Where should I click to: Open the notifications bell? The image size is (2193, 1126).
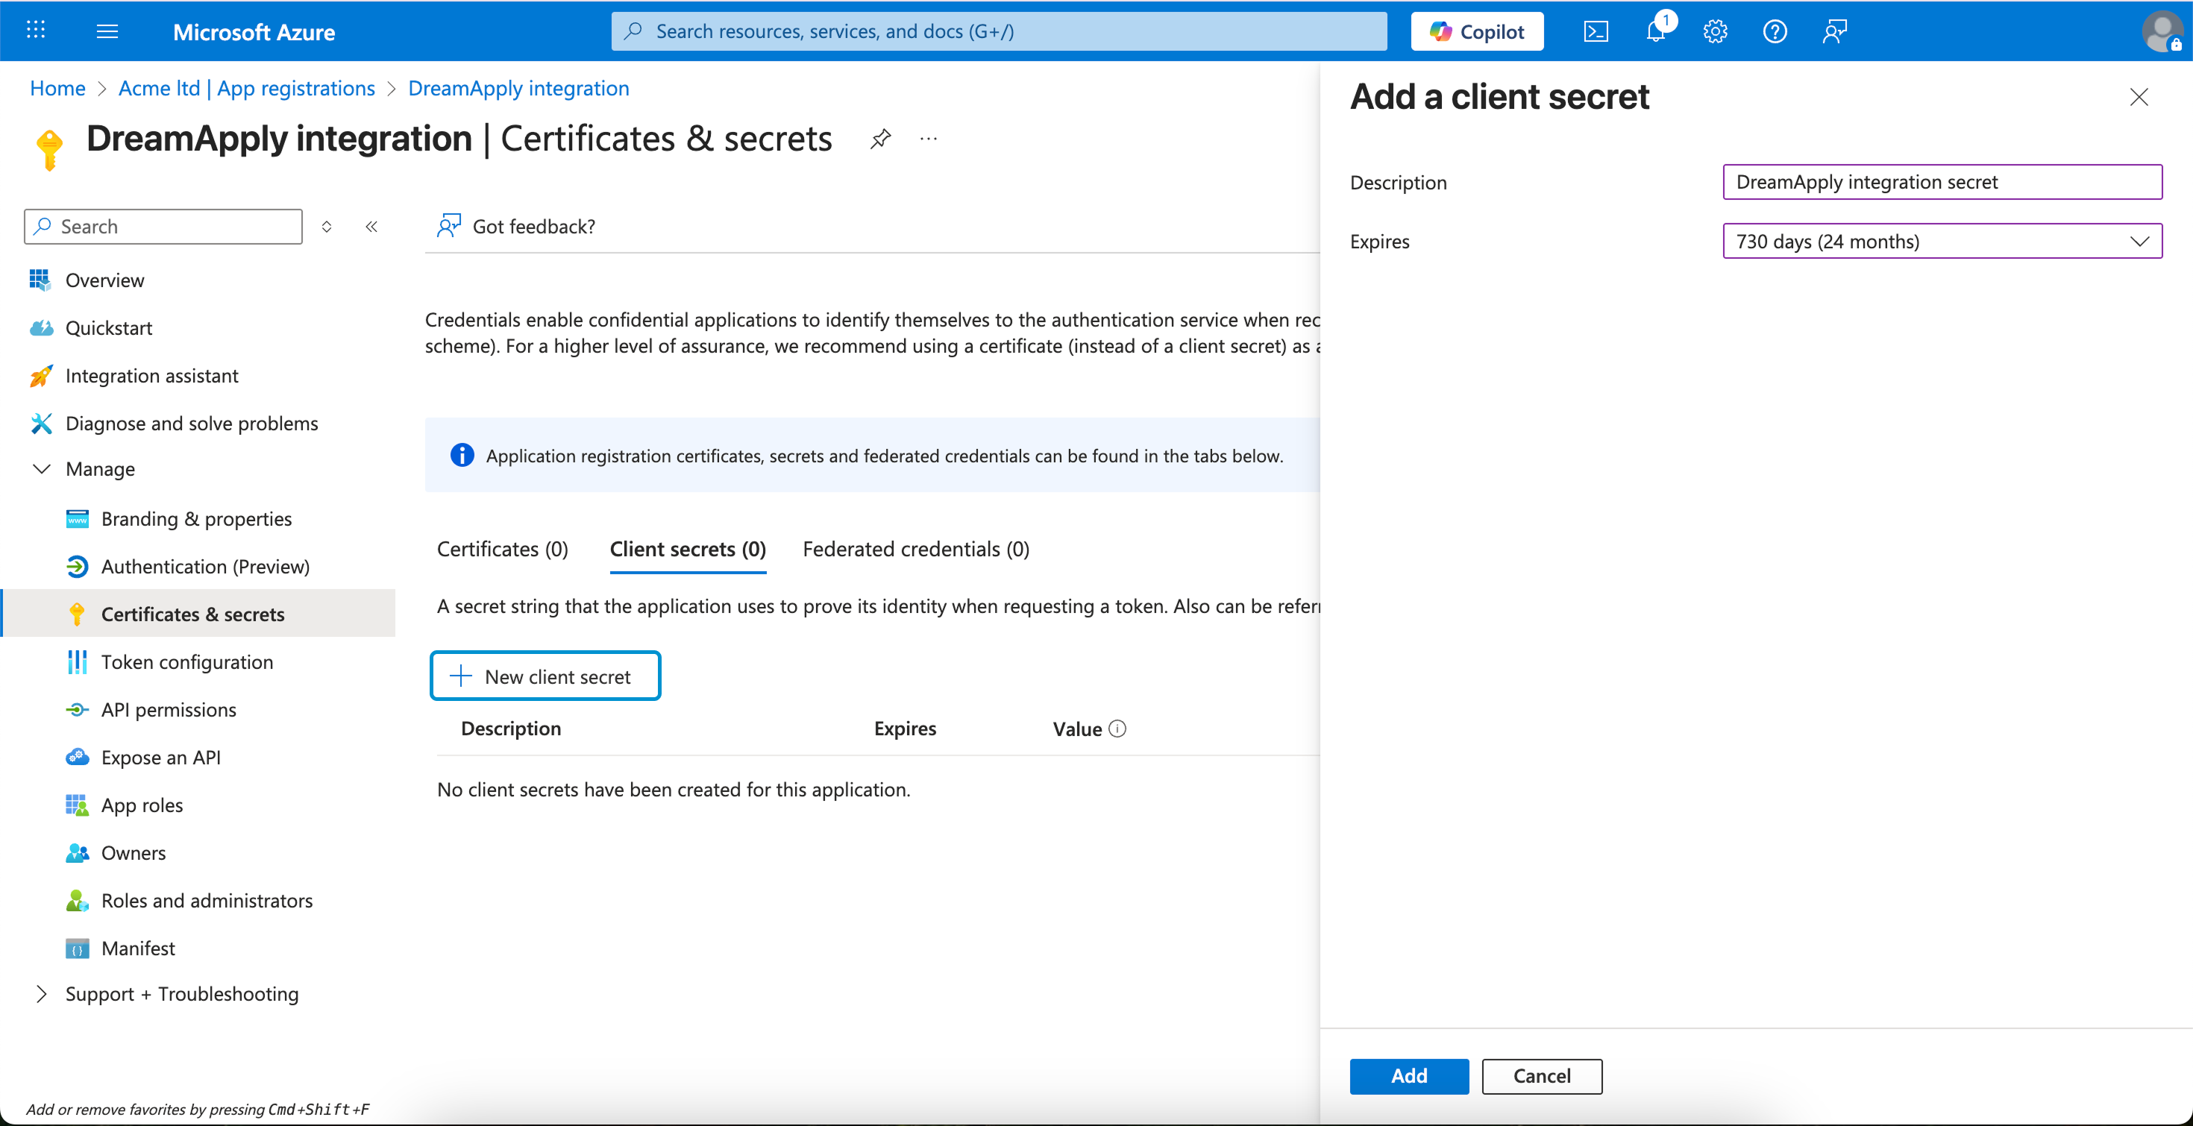(1656, 31)
